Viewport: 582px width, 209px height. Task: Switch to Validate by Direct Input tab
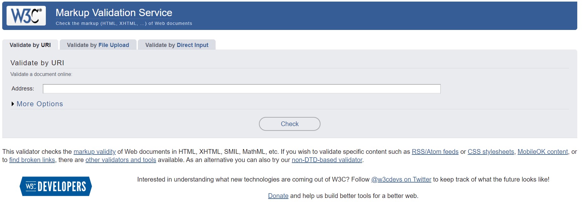click(177, 45)
